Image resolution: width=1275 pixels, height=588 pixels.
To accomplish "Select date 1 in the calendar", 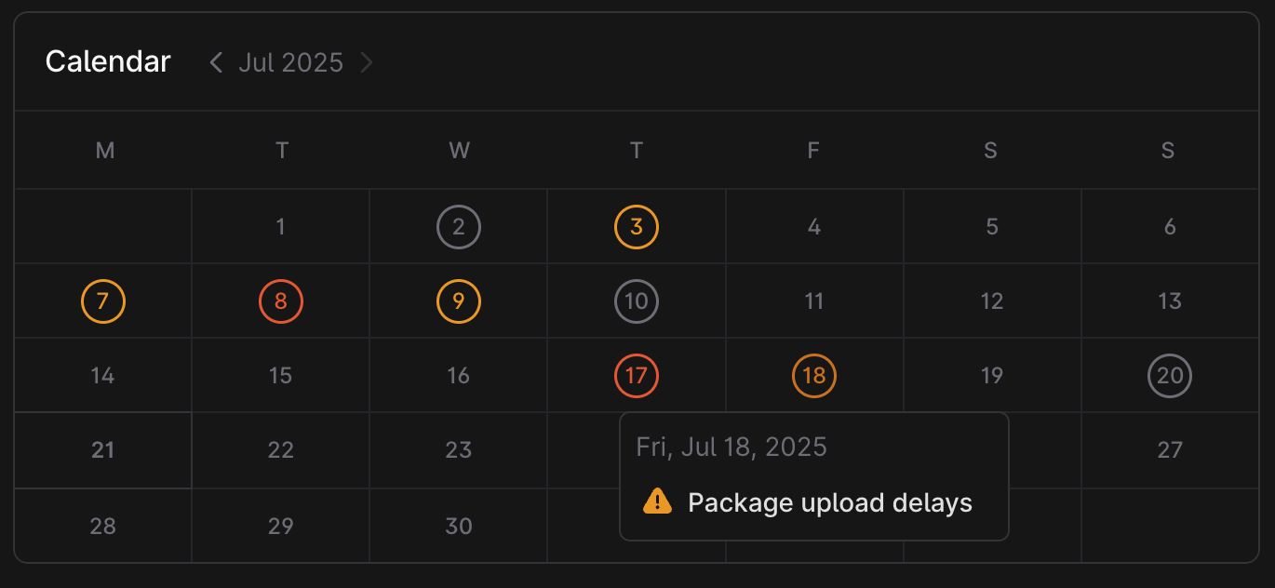I will pos(281,227).
